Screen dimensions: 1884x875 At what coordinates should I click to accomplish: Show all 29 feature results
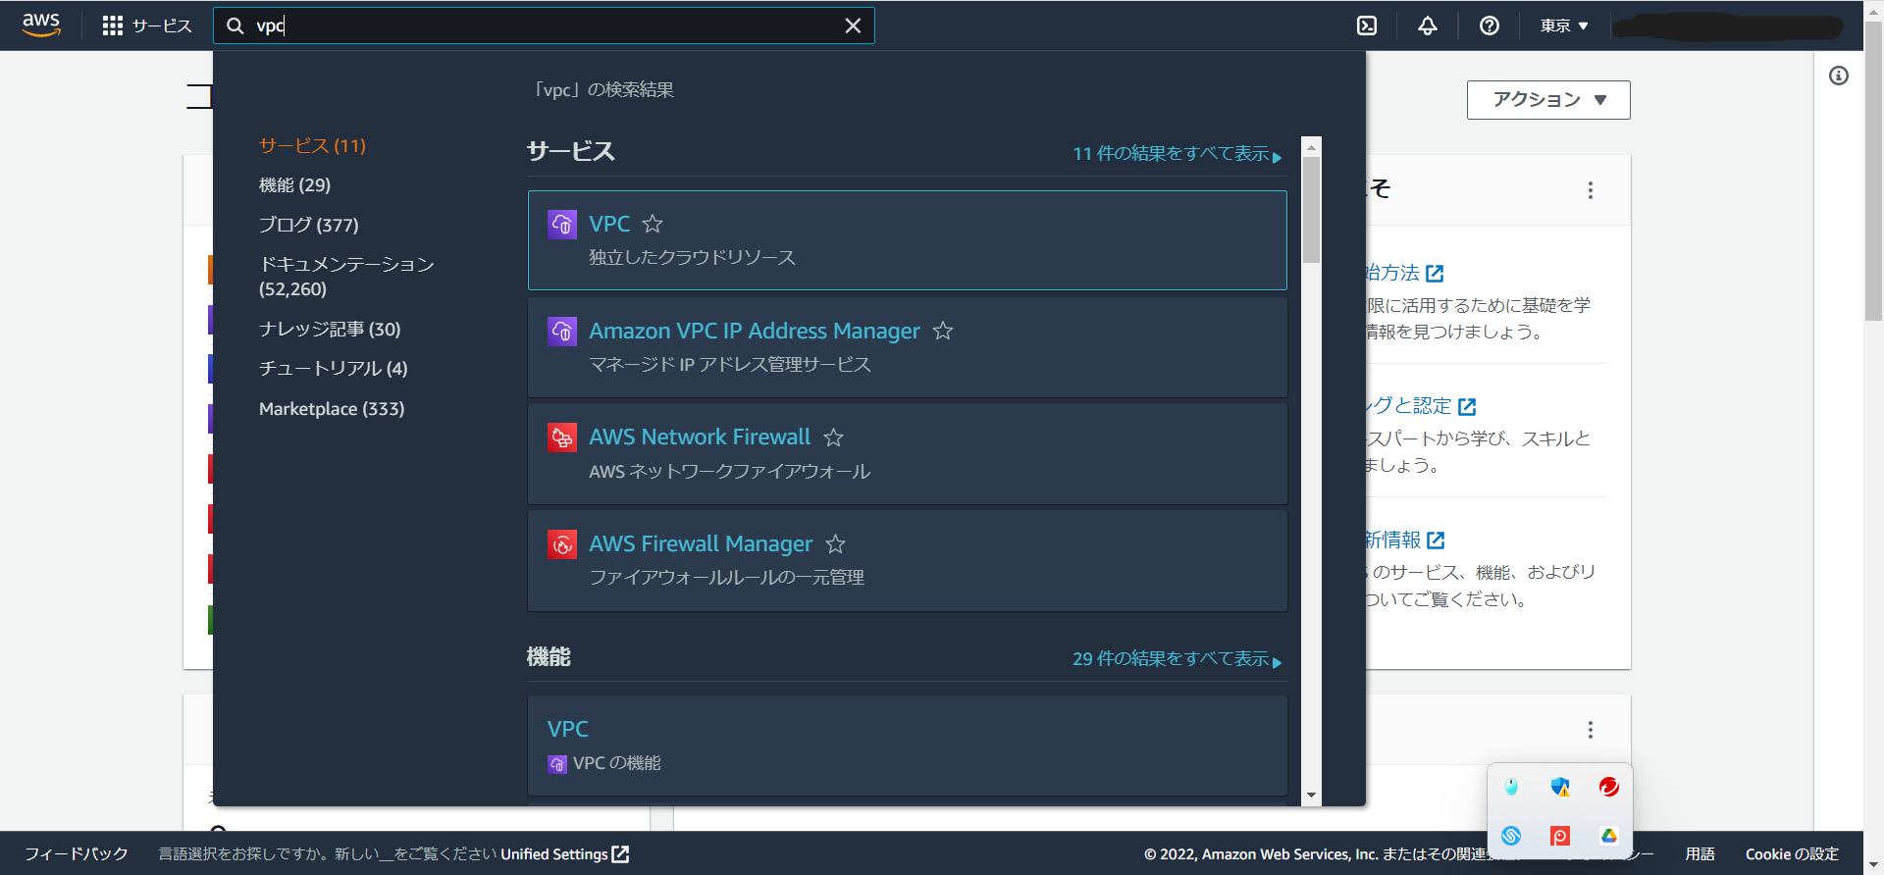(1177, 659)
